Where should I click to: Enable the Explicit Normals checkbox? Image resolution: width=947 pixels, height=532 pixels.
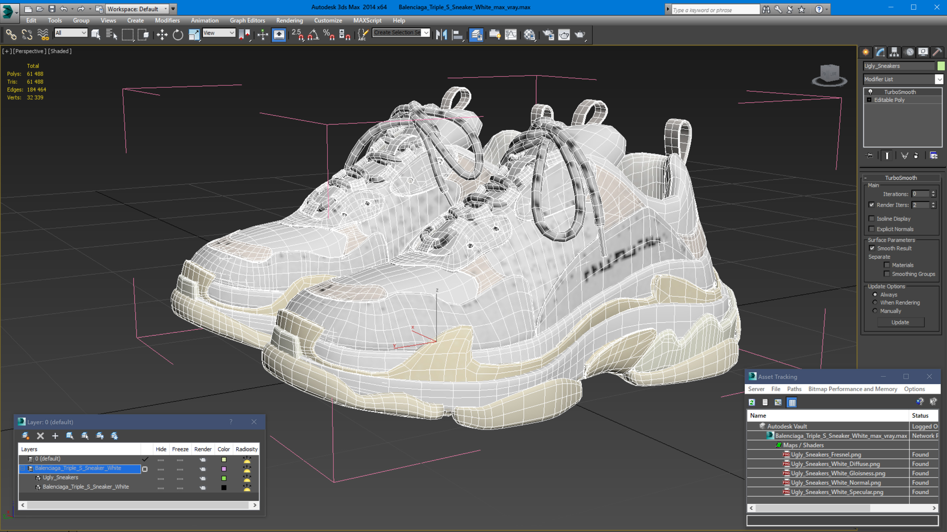coord(872,229)
